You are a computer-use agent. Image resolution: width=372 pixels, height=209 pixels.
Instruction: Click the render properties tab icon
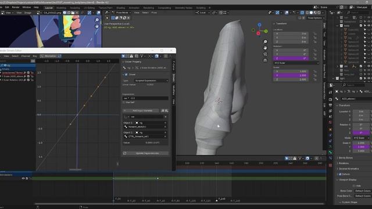[x=330, y=99]
